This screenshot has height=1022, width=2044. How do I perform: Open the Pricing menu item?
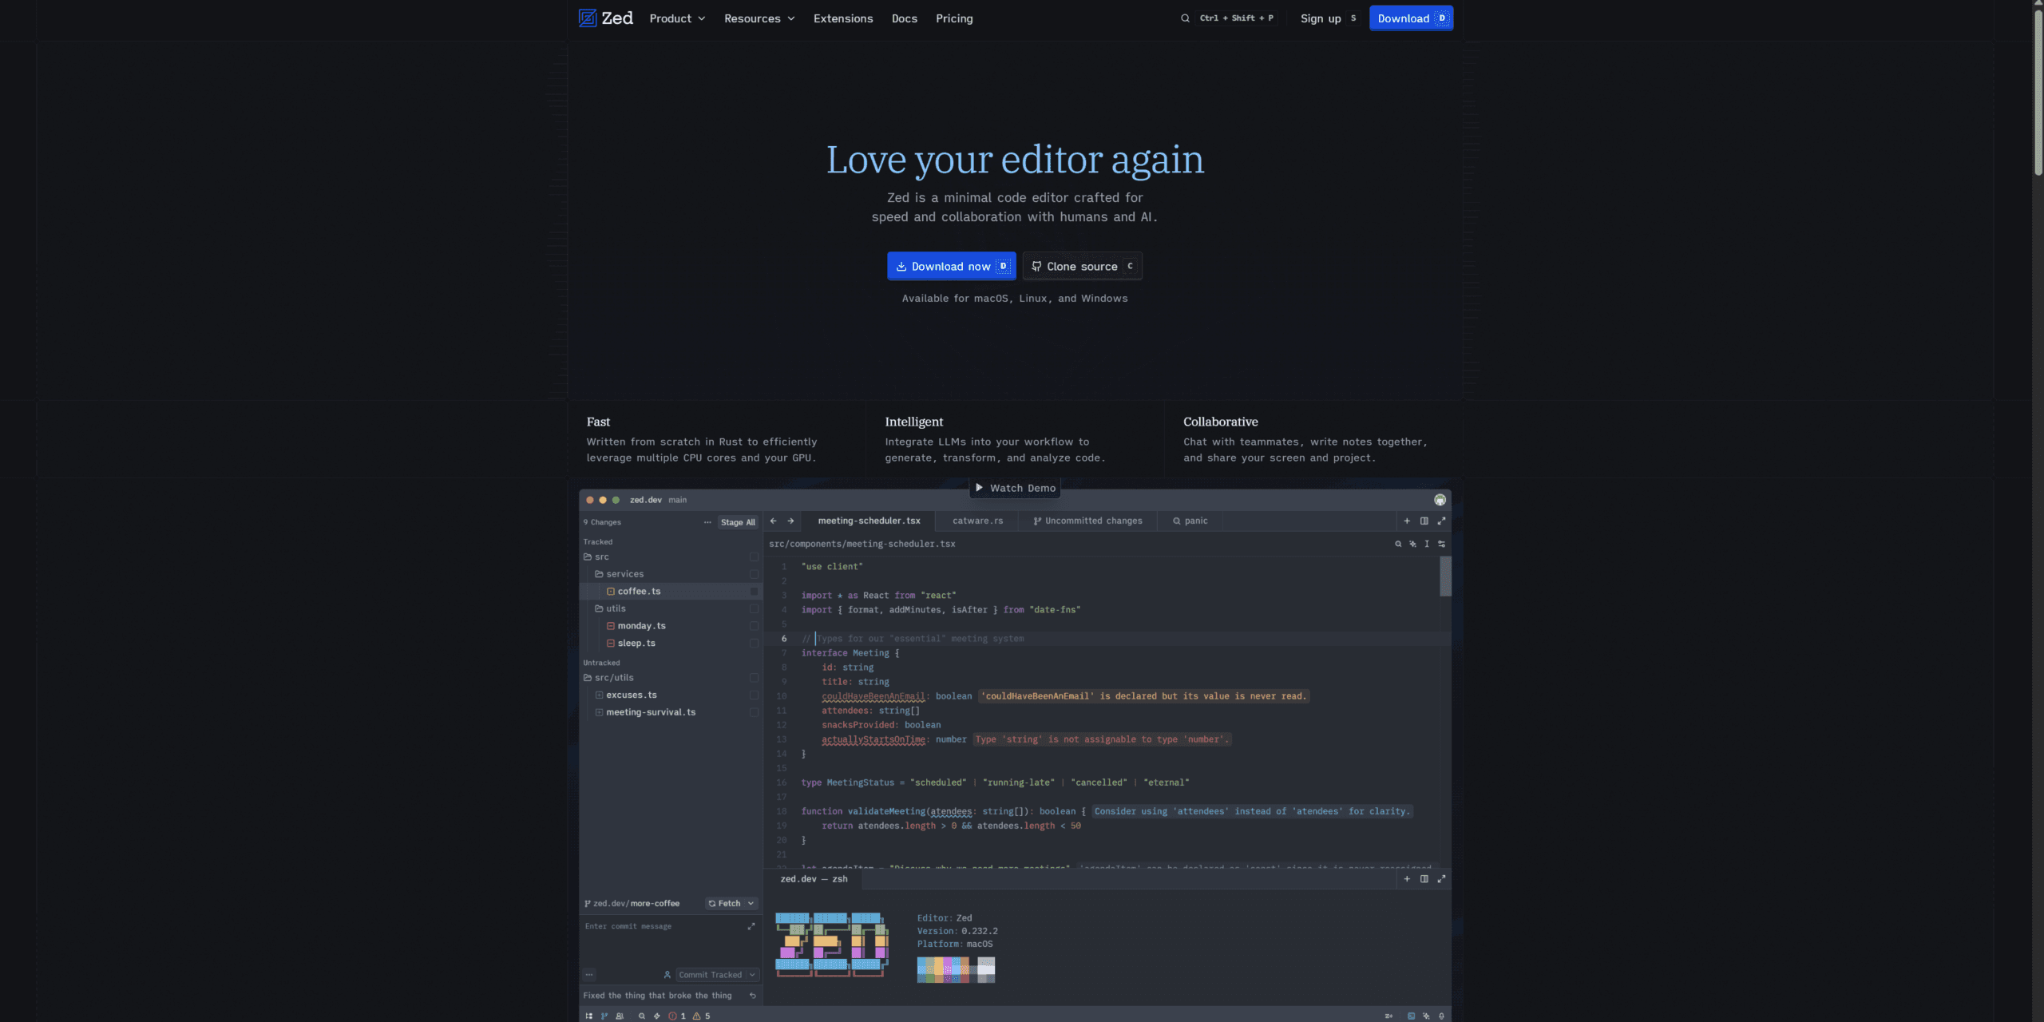point(954,18)
